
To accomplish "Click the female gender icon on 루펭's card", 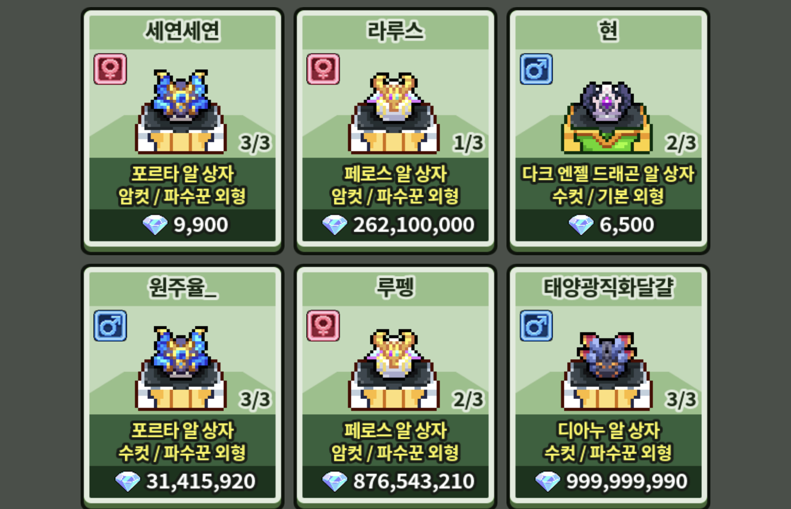I will pos(323,326).
